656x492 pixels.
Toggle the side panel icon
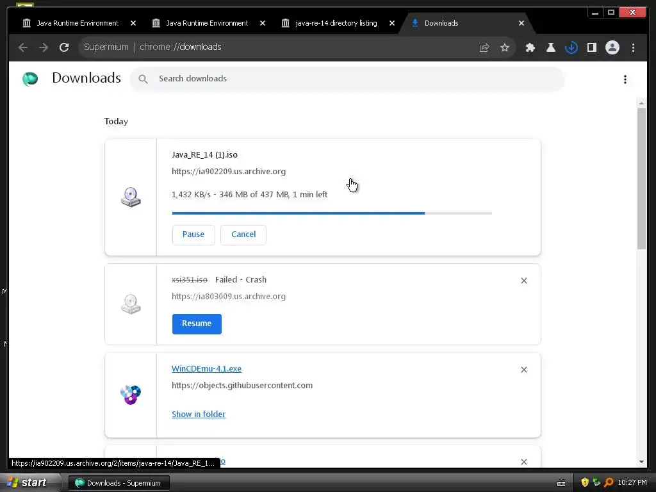click(591, 47)
